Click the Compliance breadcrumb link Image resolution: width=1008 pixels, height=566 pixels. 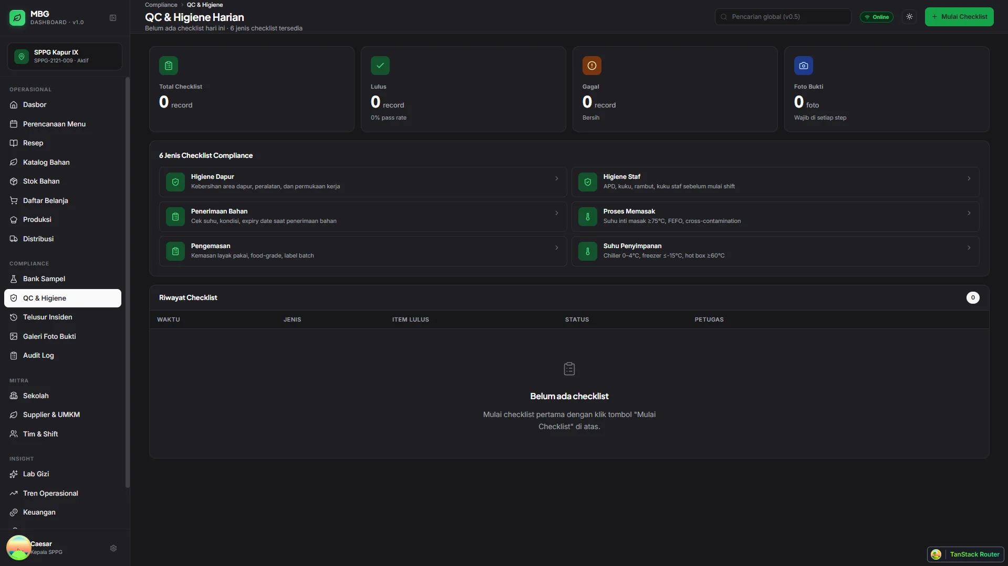161,5
